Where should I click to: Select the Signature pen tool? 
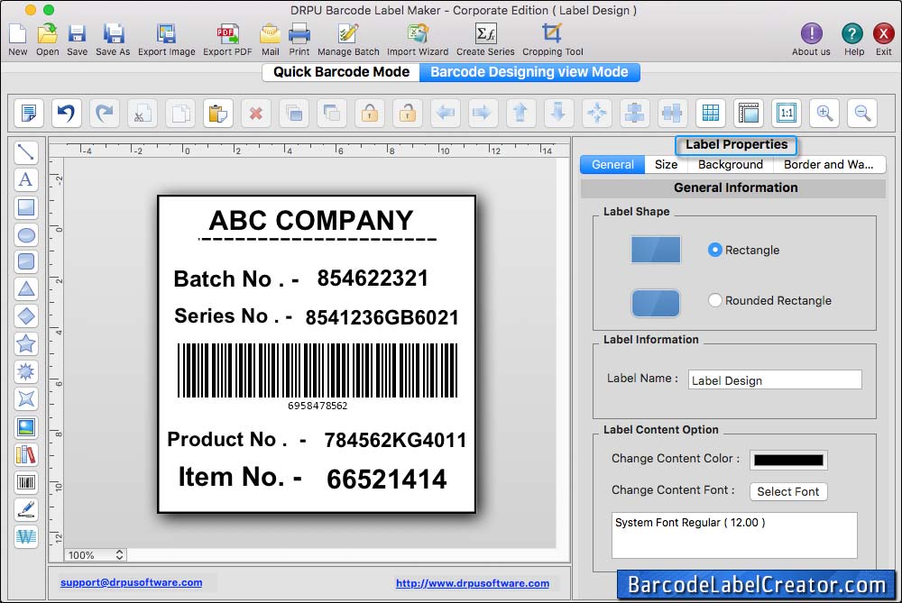tap(26, 509)
